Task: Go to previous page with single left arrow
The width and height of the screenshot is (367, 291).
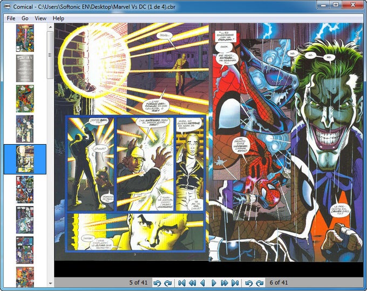Action: click(x=203, y=283)
